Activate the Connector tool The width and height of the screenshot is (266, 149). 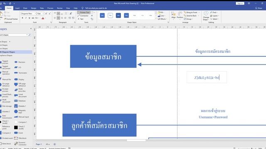(83, 16)
